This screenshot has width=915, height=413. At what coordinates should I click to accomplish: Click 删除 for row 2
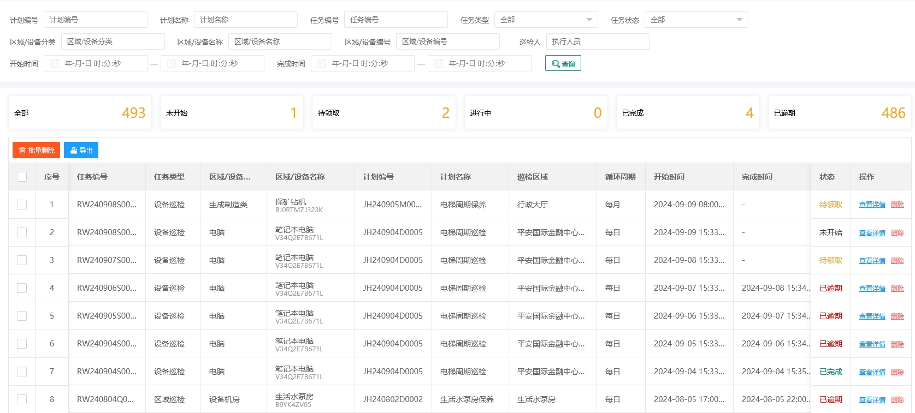[x=898, y=232]
